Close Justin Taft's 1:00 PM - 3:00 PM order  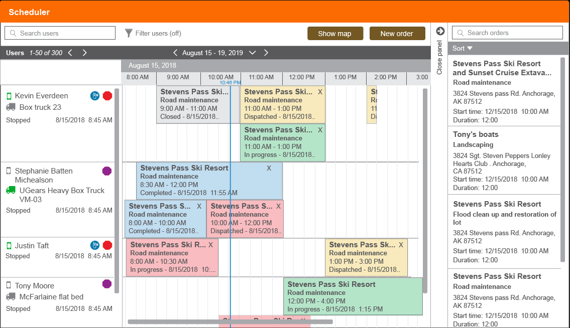[401, 245]
